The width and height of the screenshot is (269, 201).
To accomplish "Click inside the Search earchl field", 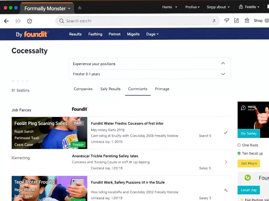I will (x=120, y=21).
